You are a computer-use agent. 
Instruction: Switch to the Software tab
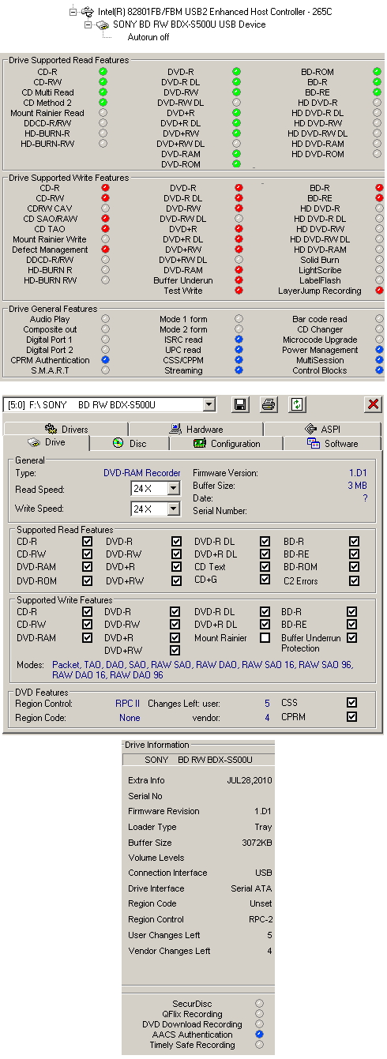[332, 443]
